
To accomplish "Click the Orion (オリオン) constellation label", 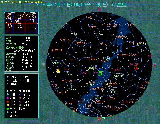I will click(x=113, y=84).
